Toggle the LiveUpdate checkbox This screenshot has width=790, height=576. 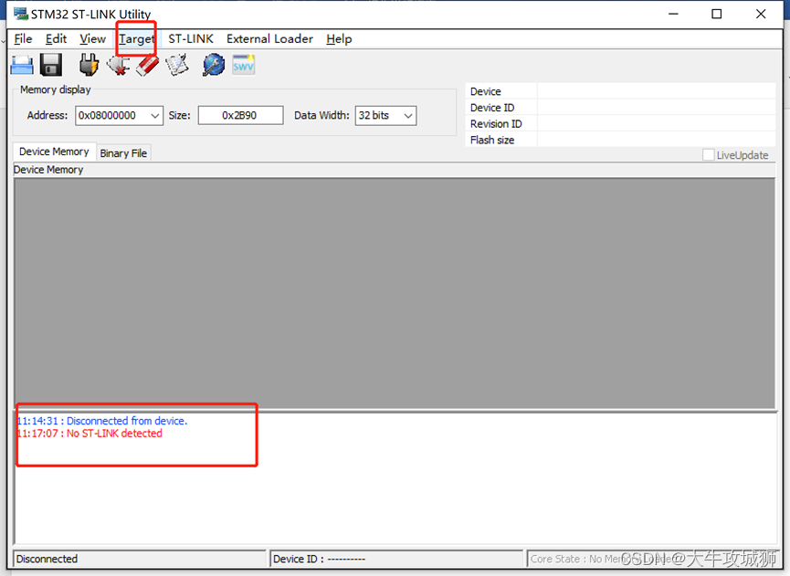coord(709,155)
